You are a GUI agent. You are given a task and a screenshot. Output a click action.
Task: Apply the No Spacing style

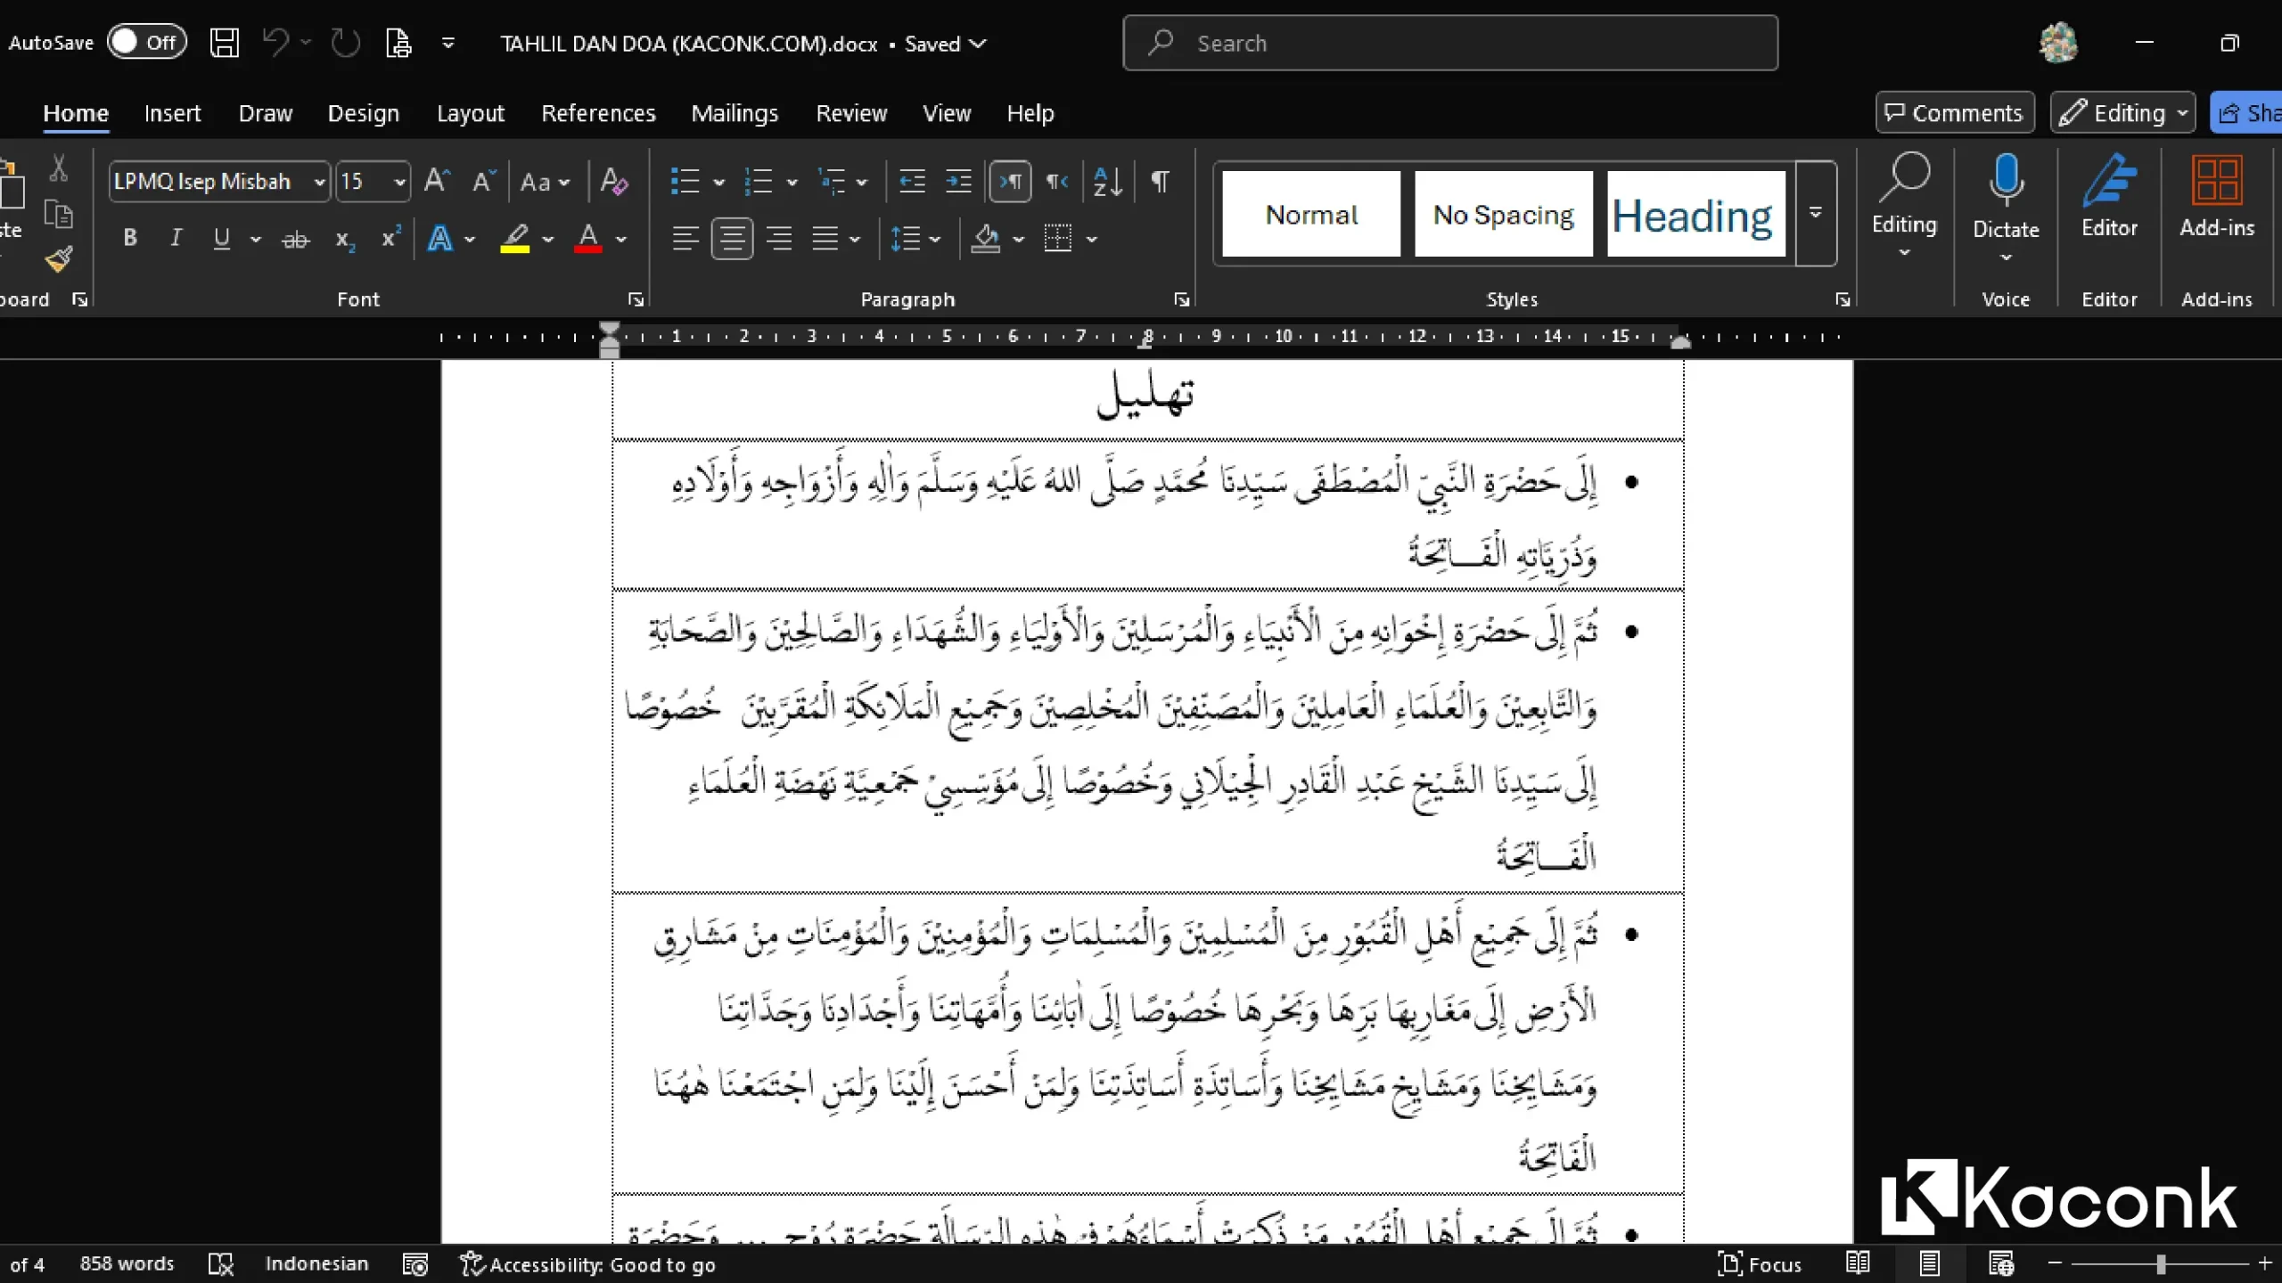pos(1503,215)
